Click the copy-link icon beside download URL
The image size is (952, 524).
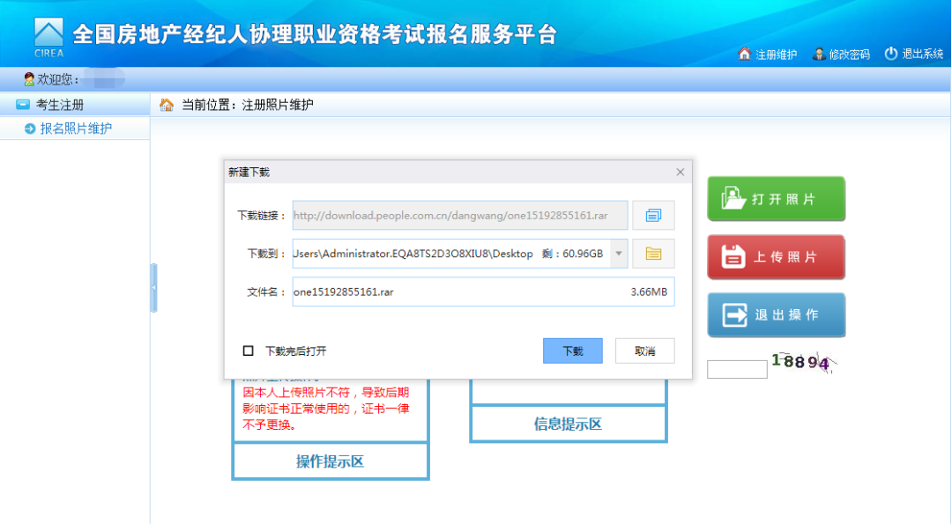point(653,216)
